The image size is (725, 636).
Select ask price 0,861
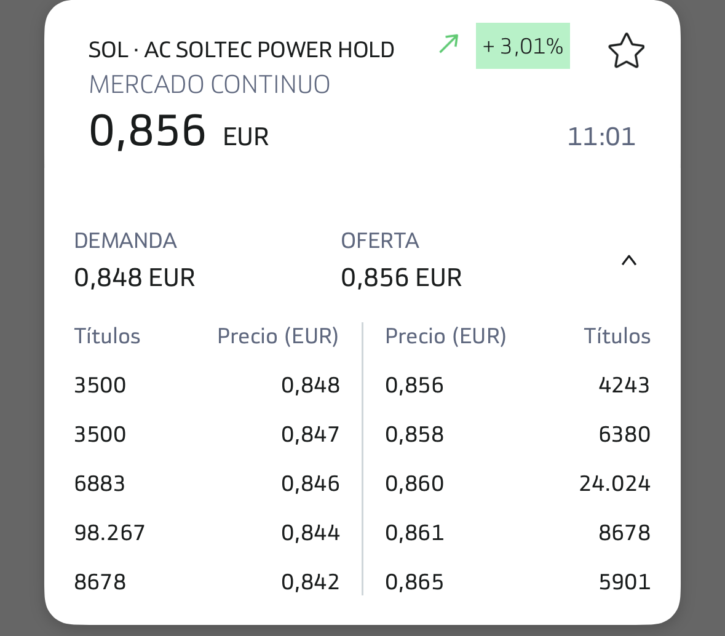[414, 533]
